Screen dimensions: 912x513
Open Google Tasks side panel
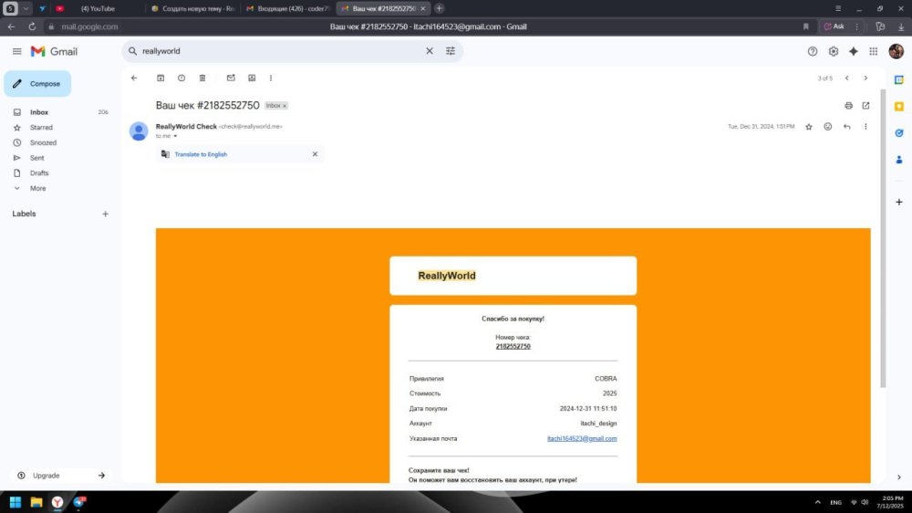[x=899, y=133]
